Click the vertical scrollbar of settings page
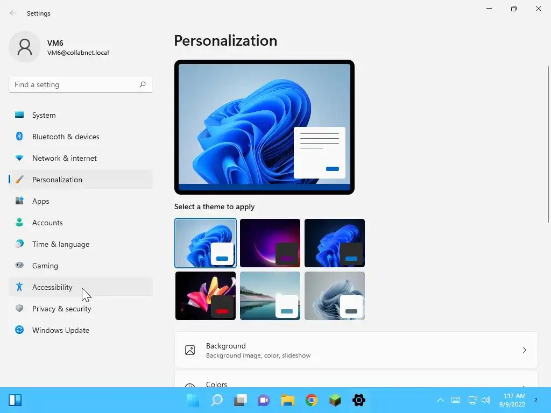The image size is (551, 413). (548, 144)
